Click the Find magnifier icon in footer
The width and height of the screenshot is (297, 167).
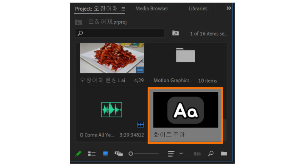tap(210, 153)
